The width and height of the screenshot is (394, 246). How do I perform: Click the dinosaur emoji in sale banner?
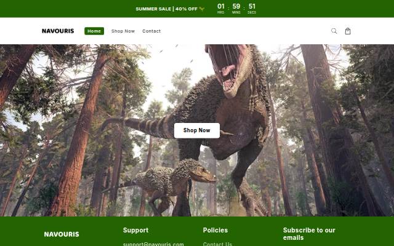(202, 9)
